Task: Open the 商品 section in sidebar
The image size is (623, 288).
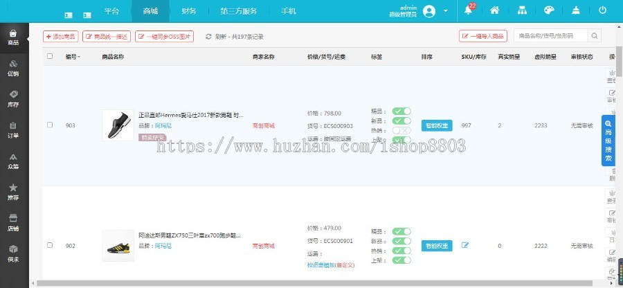Action: tap(13, 38)
